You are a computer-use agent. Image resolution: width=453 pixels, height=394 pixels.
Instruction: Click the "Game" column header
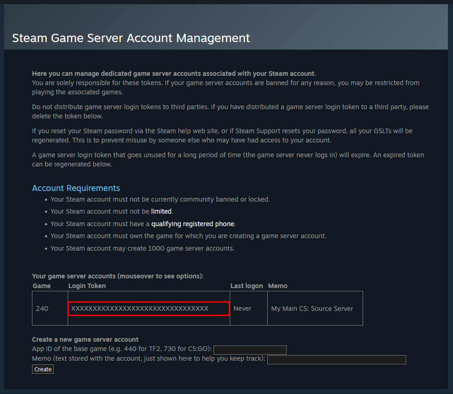42,286
